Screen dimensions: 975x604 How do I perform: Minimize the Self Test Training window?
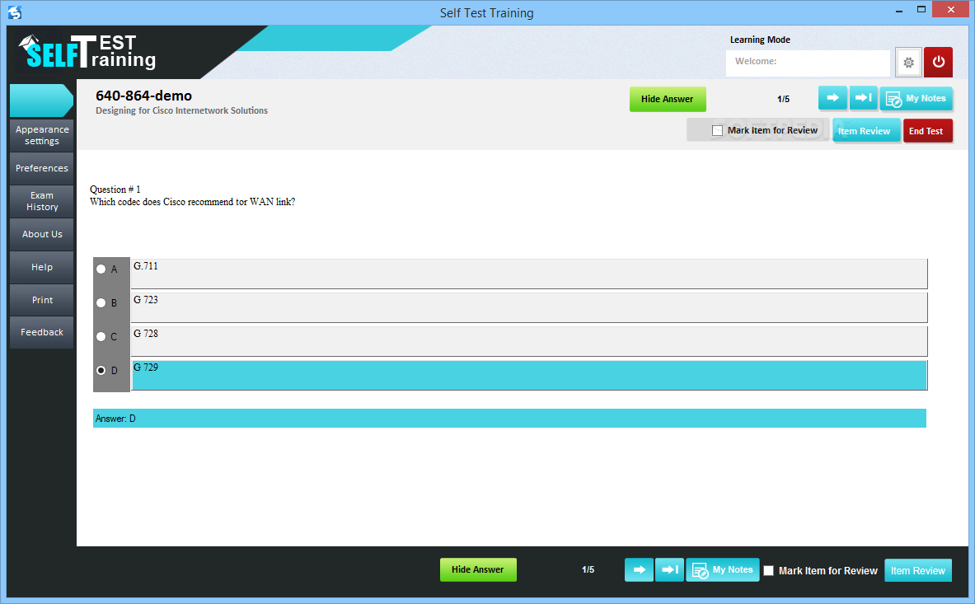pyautogui.click(x=899, y=11)
